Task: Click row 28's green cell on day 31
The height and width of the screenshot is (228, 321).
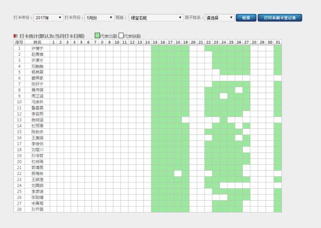Action: point(278,209)
